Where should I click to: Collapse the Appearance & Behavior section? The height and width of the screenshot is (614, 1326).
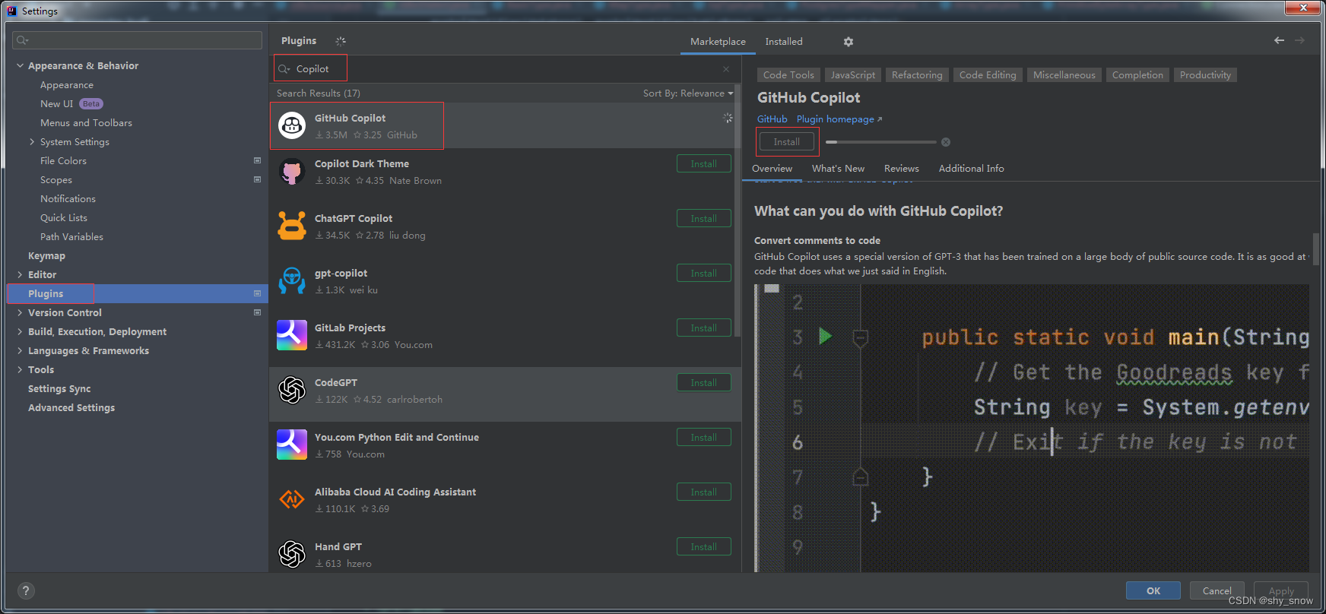tap(20, 65)
